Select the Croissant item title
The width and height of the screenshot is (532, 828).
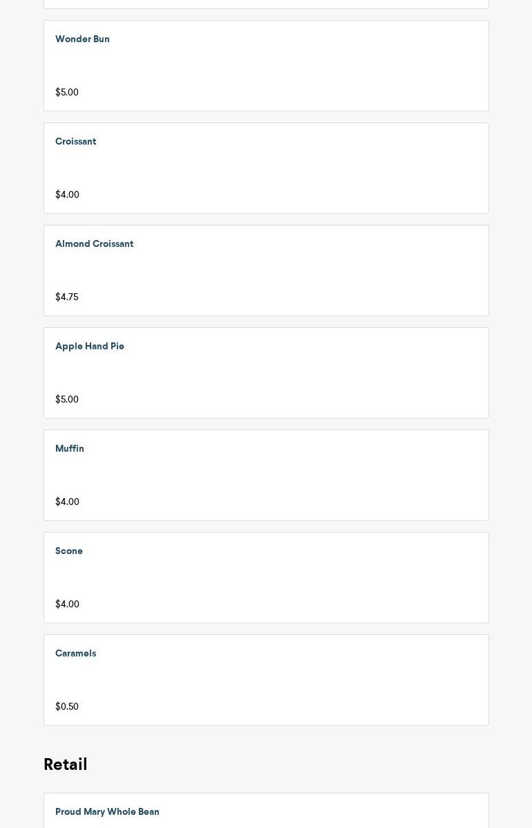click(75, 142)
